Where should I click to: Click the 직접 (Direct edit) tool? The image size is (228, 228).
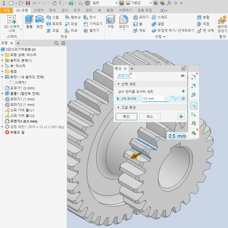click(203, 24)
